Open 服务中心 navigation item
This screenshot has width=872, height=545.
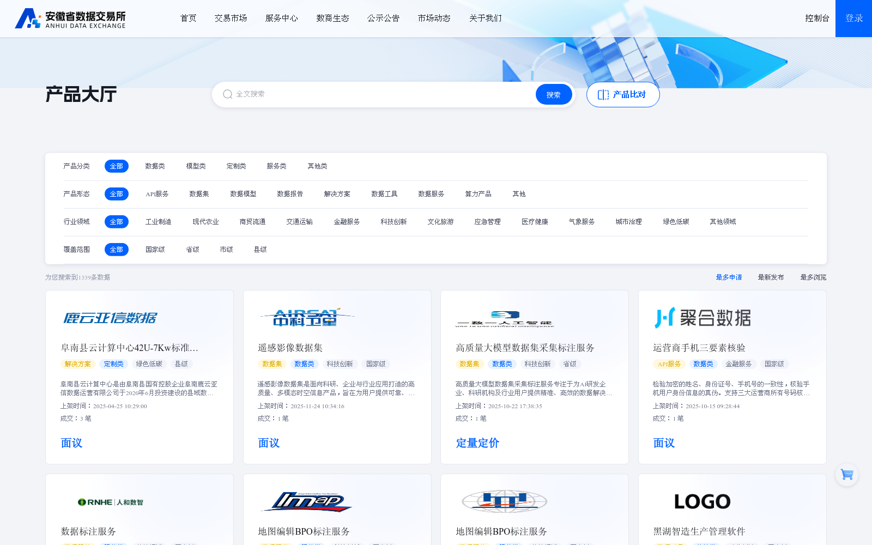(281, 19)
